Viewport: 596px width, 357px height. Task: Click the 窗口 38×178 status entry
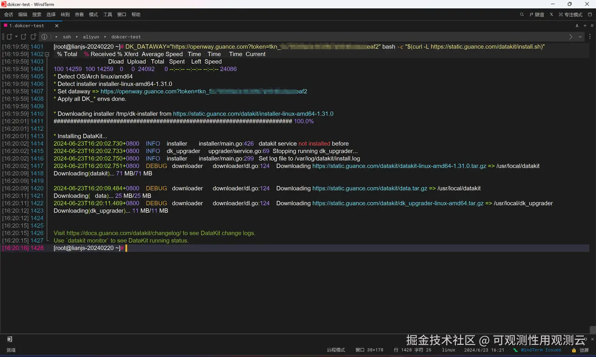(369, 350)
